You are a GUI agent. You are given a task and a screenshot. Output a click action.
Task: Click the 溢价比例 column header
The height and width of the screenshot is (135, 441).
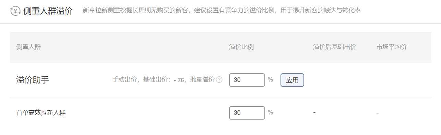click(x=241, y=47)
